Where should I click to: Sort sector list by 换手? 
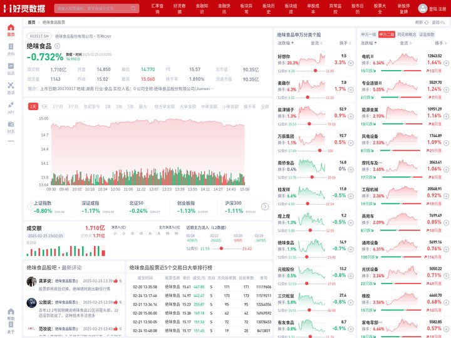click(440, 43)
